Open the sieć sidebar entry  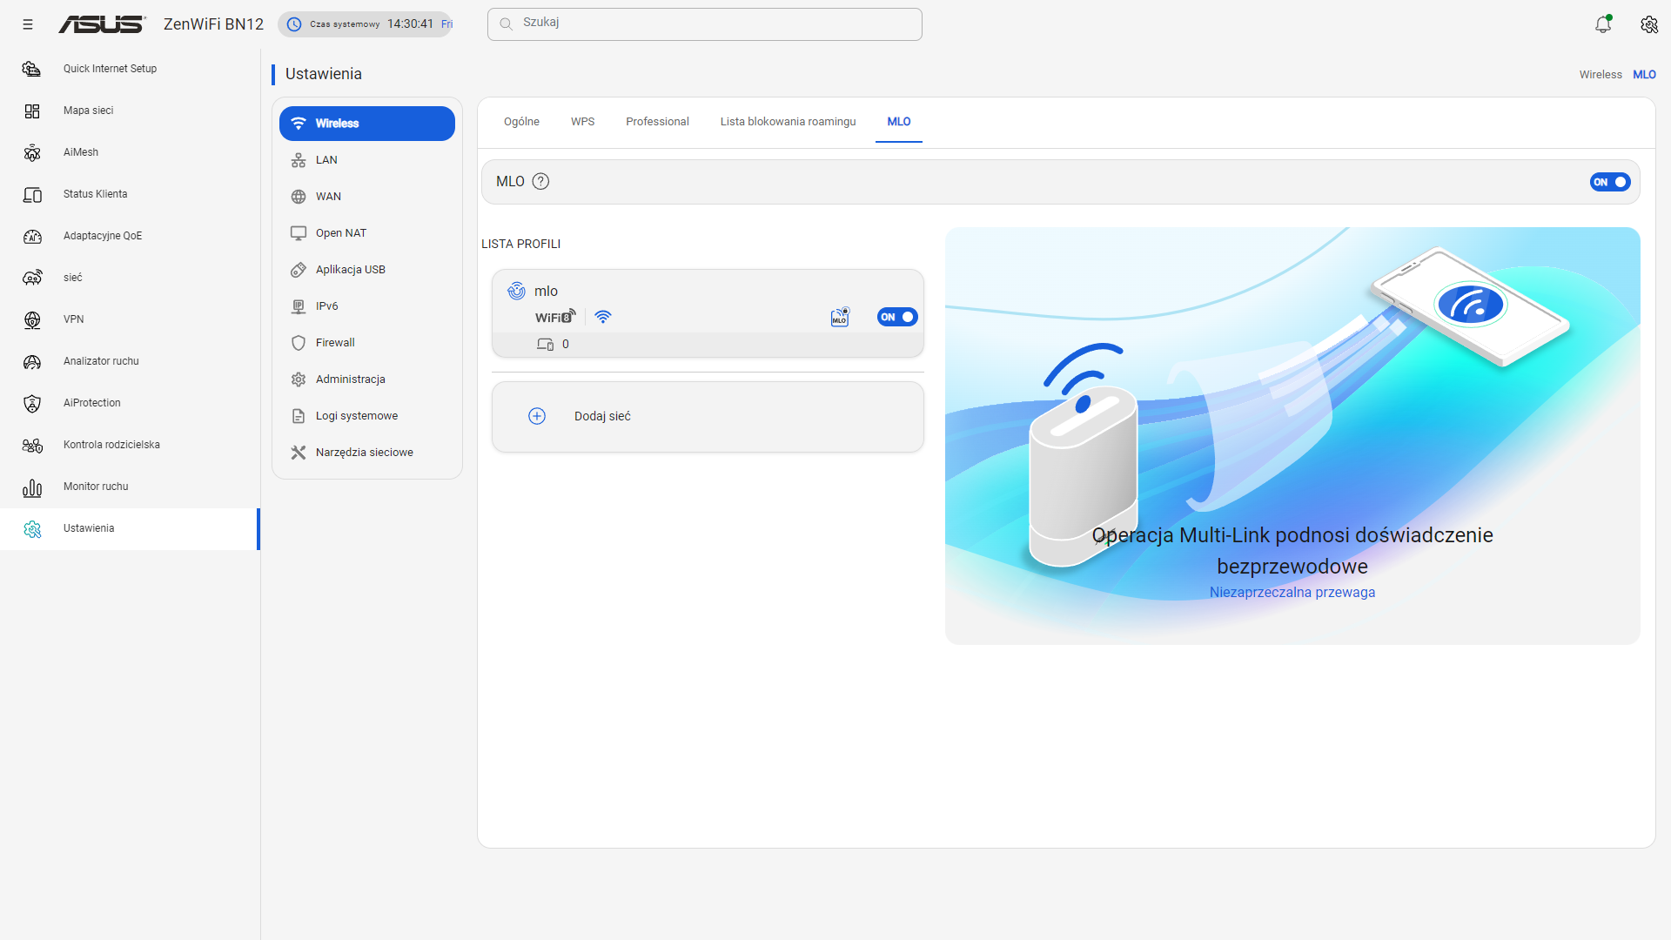(131, 278)
